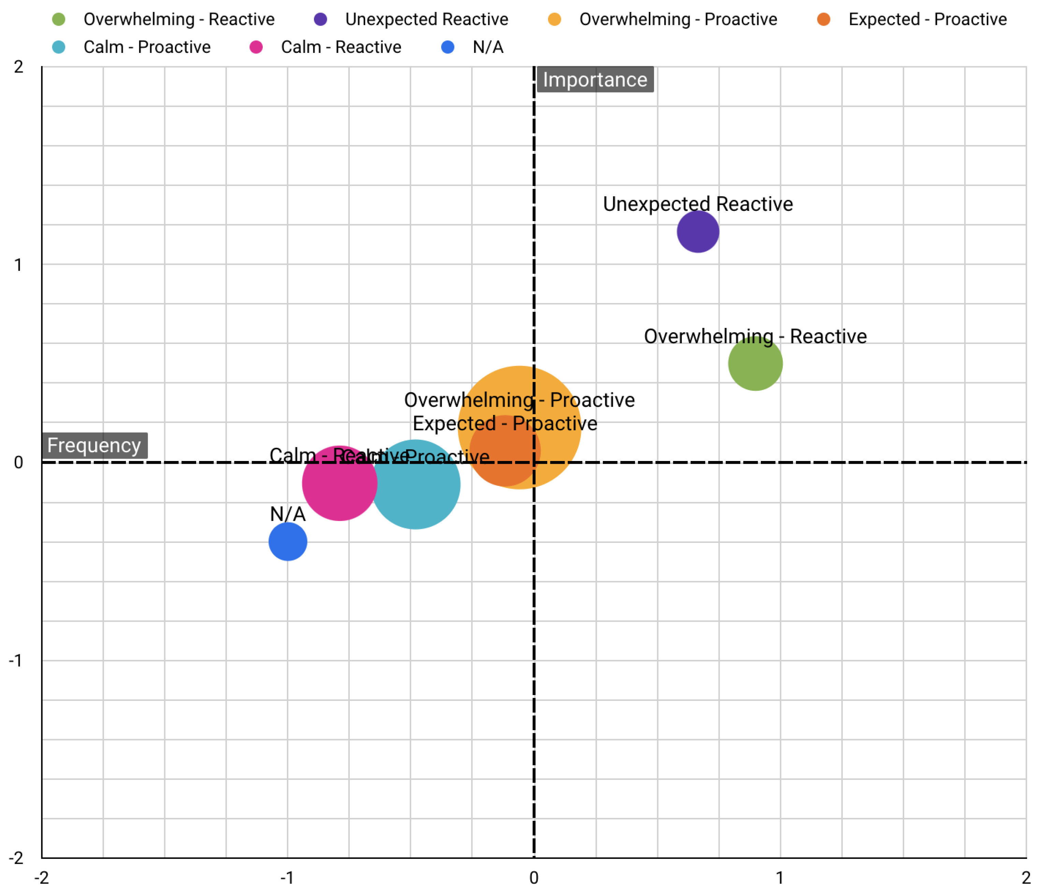Click the green Overwhelming - Reactive legend dot
The image size is (1041, 895).
pyautogui.click(x=59, y=19)
